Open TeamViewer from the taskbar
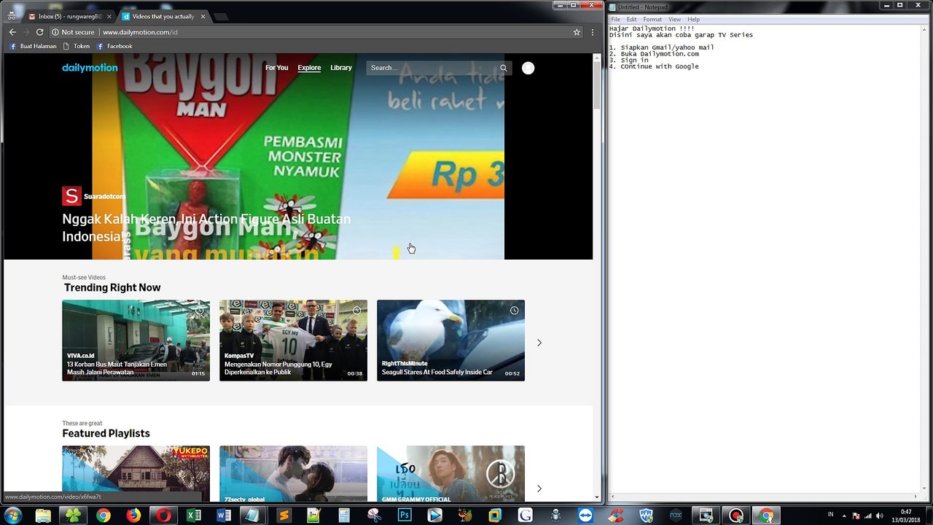The width and height of the screenshot is (933, 525). pyautogui.click(x=585, y=516)
